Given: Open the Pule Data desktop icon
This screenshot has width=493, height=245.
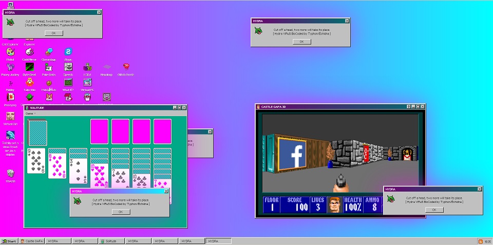Looking at the screenshot, I should (49, 67).
